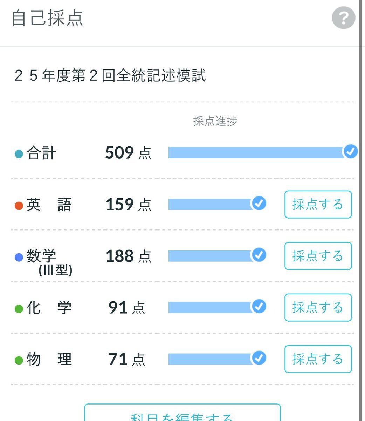Screen dimensions: 365x421
Task: Click the orange dot beside 英語
Action: pos(19,206)
